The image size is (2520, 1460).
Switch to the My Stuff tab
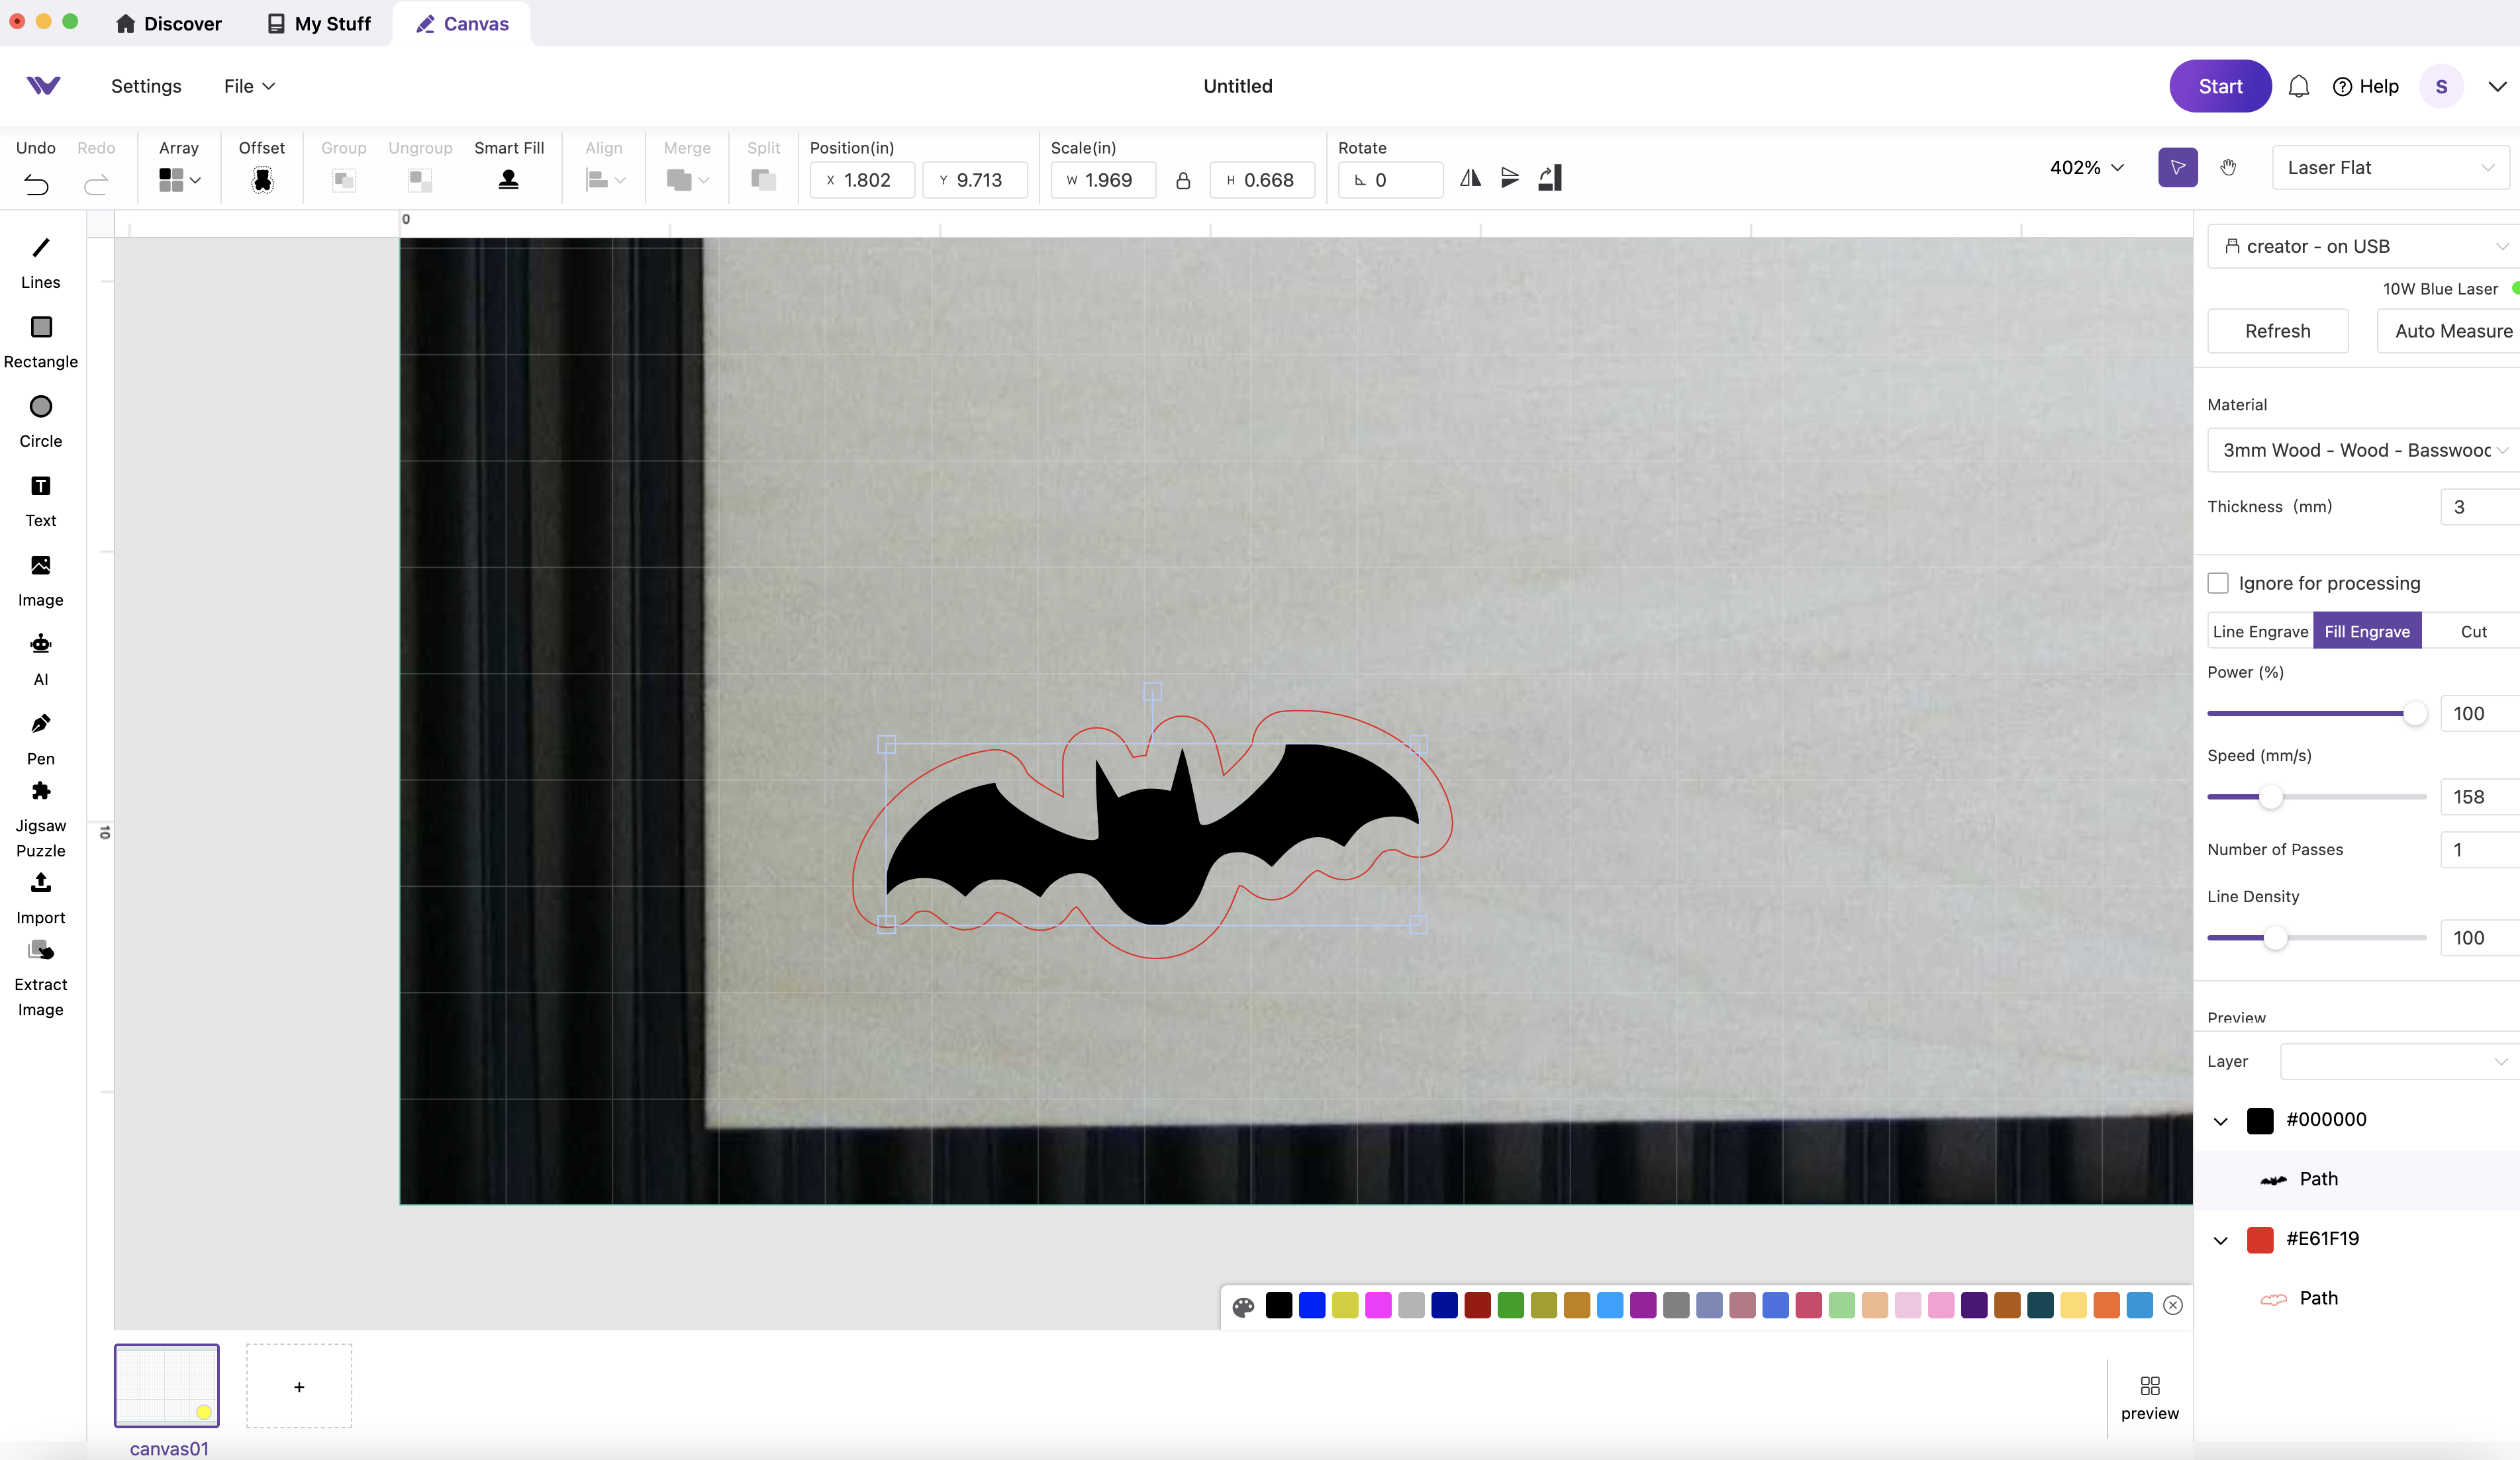click(319, 23)
